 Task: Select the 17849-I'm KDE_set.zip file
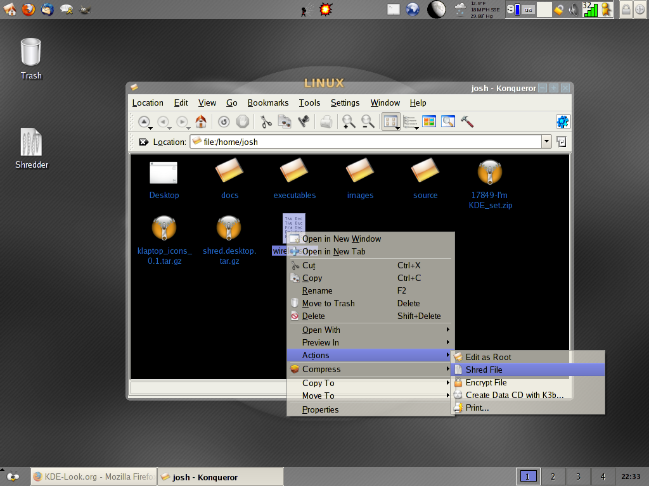pos(491,184)
